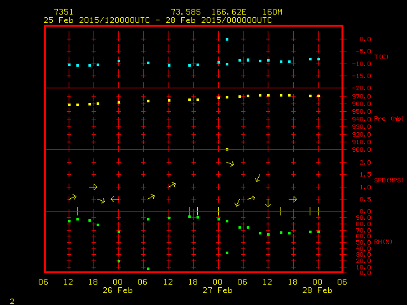Select the "26 Feb" date label
407x305 pixels.
click(118, 290)
